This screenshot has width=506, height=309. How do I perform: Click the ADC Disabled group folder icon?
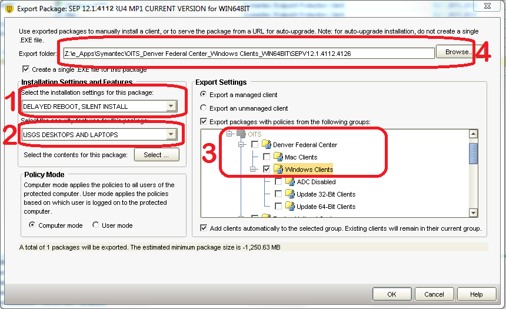coord(290,181)
